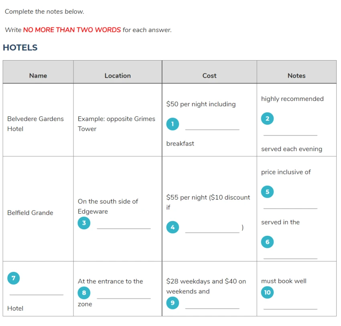Click answer blank 1 before breakfast
Screen dimensions: 341x326
coord(212,126)
